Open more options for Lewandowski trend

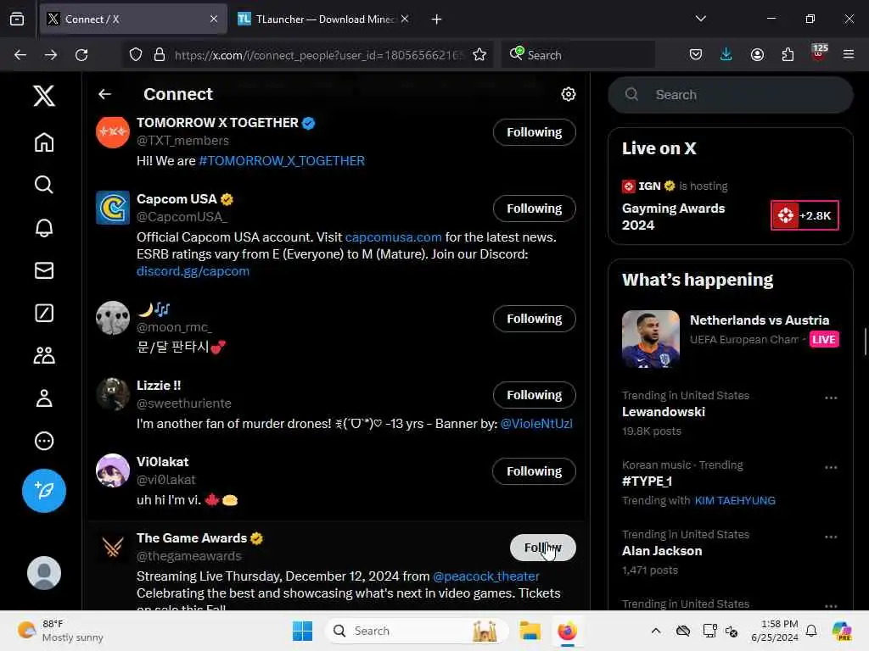830,398
